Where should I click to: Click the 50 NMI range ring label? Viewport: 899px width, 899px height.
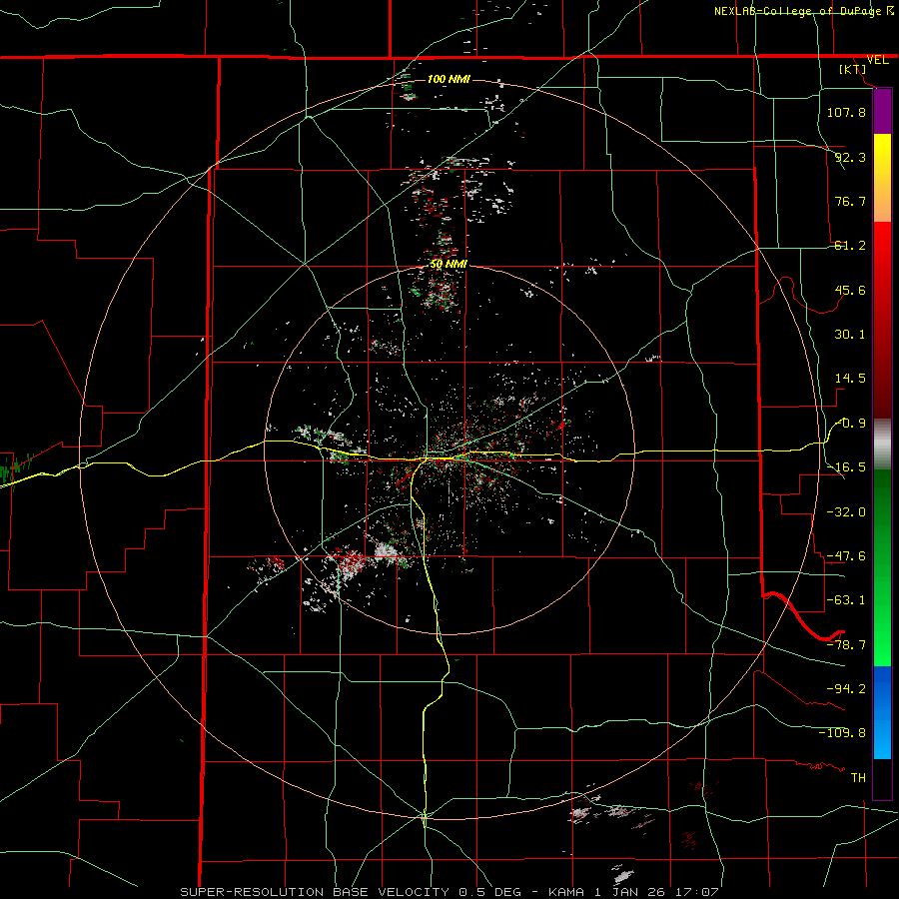(449, 265)
